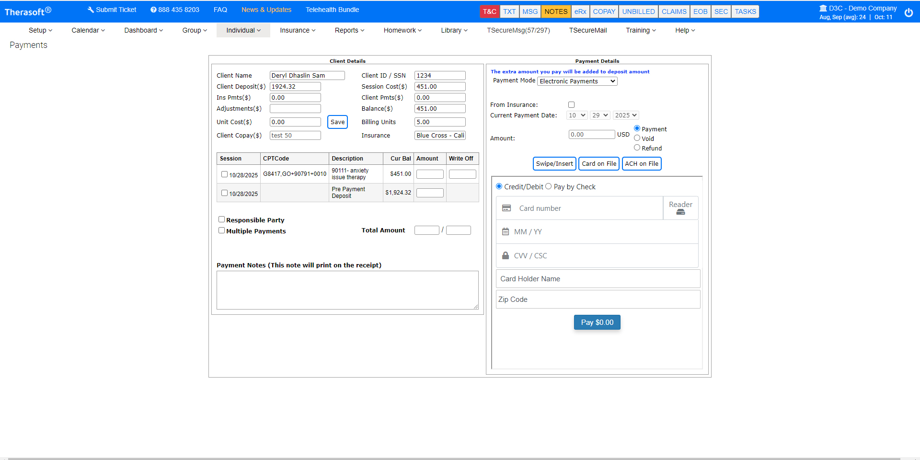Open the eRx quick badge
This screenshot has height=460, width=920.
click(x=580, y=11)
